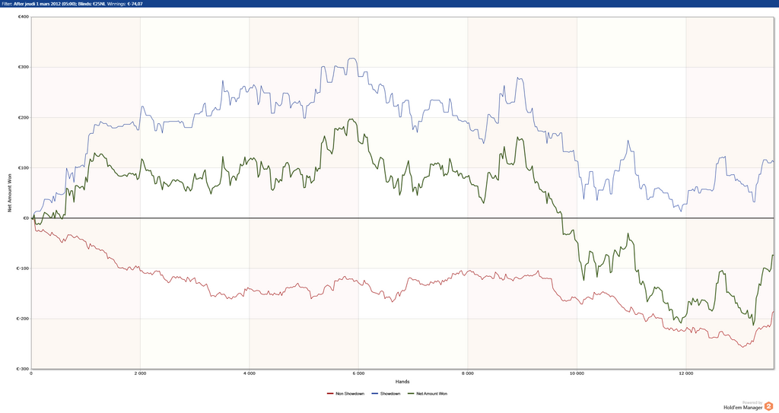Click the '10 000' x-axis label
This screenshot has width=779, height=413.
click(577, 373)
